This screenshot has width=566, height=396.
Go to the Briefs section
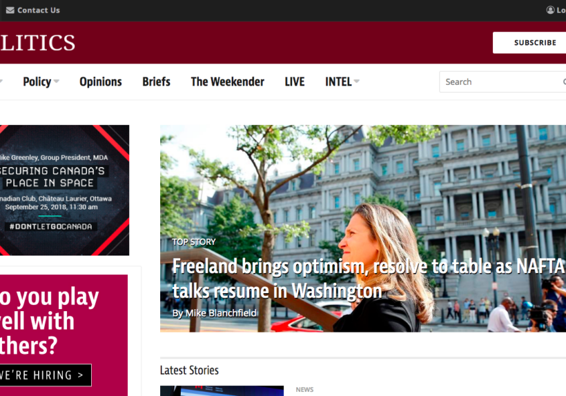pyautogui.click(x=156, y=82)
